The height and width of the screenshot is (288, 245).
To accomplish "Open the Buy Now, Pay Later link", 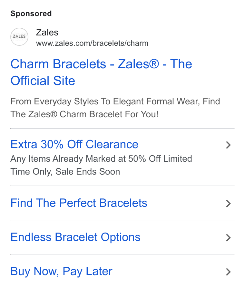I will tap(61, 272).
